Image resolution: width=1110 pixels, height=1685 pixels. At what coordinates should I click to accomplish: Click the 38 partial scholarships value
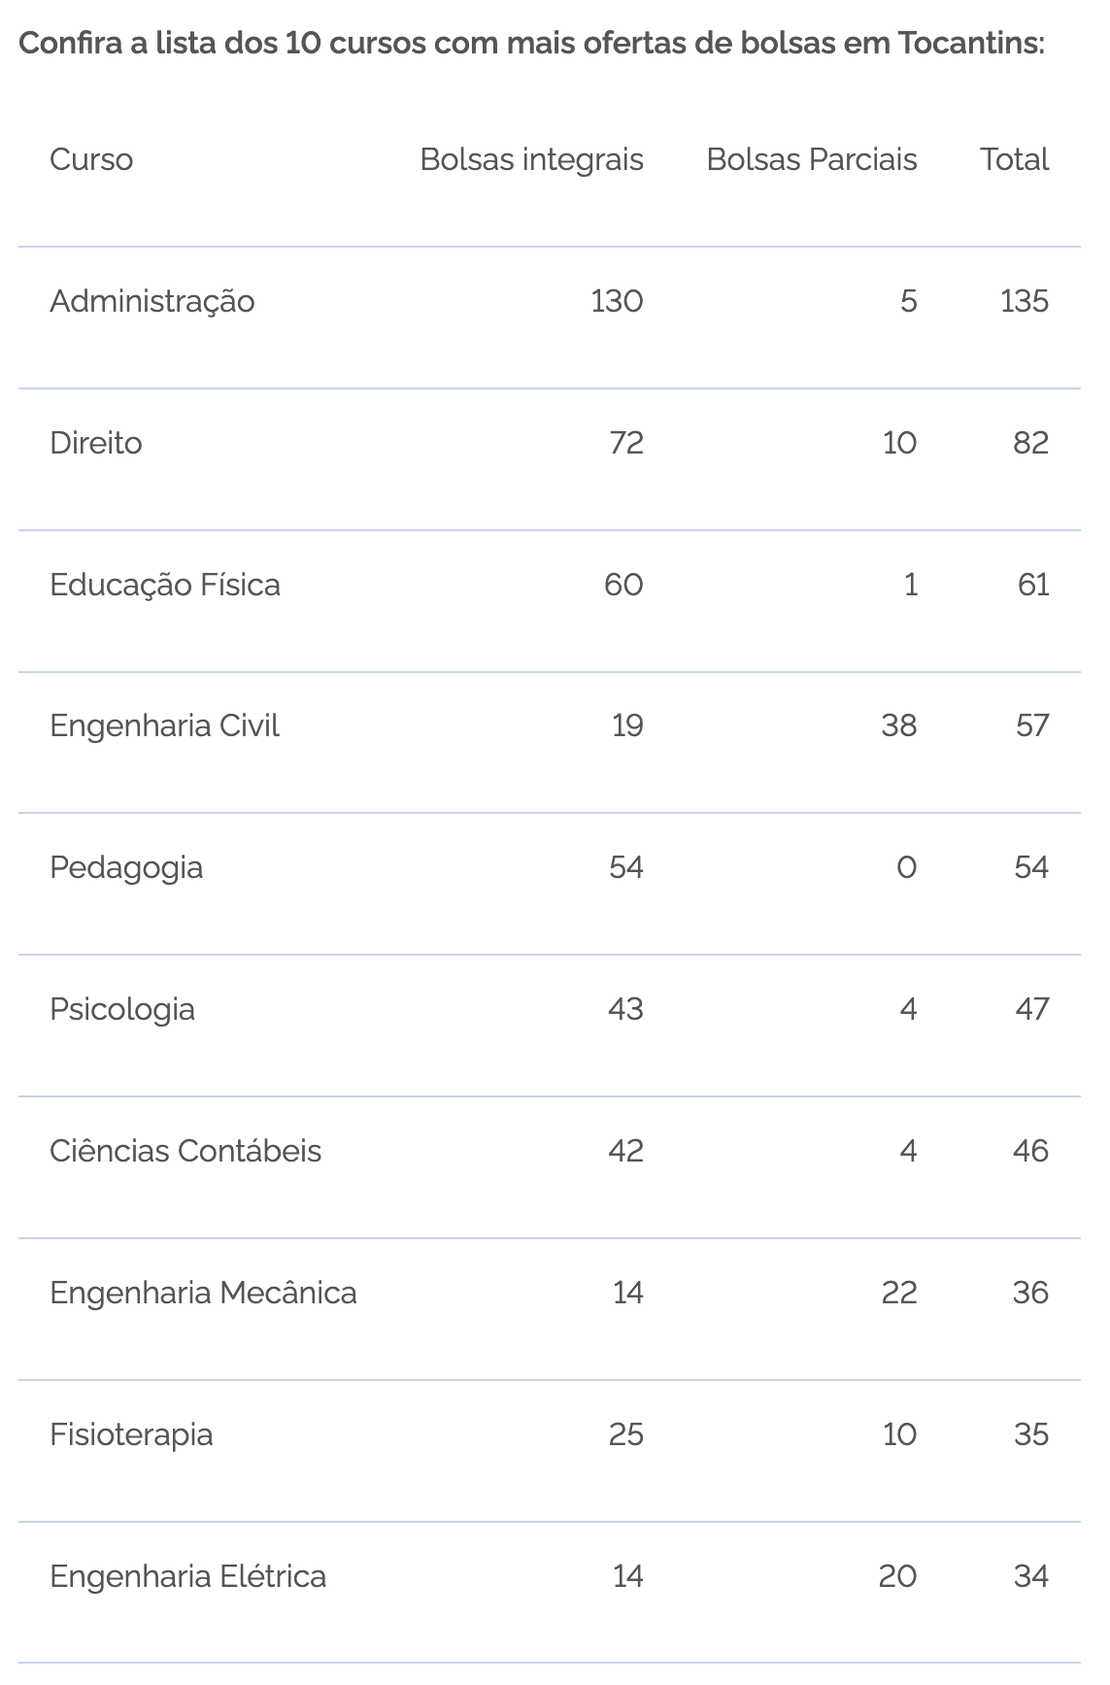tap(899, 726)
